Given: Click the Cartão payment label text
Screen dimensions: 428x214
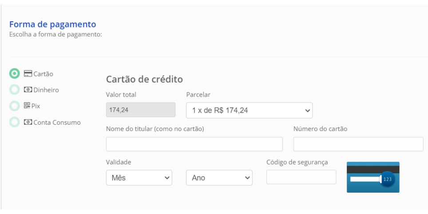Looking at the screenshot, I should click(43, 74).
